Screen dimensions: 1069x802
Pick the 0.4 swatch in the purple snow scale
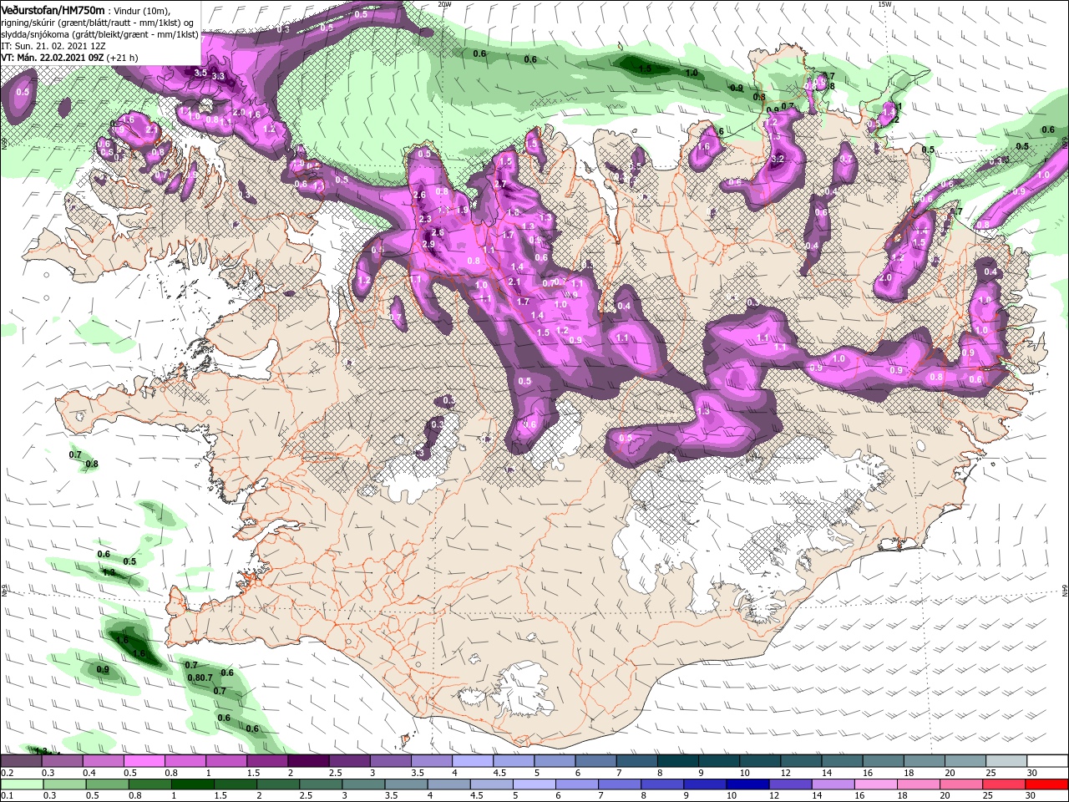pyautogui.click(x=103, y=761)
